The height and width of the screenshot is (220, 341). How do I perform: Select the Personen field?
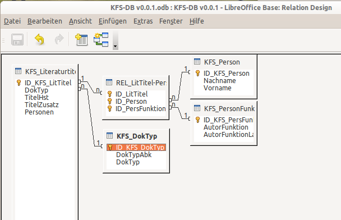pyautogui.click(x=39, y=112)
